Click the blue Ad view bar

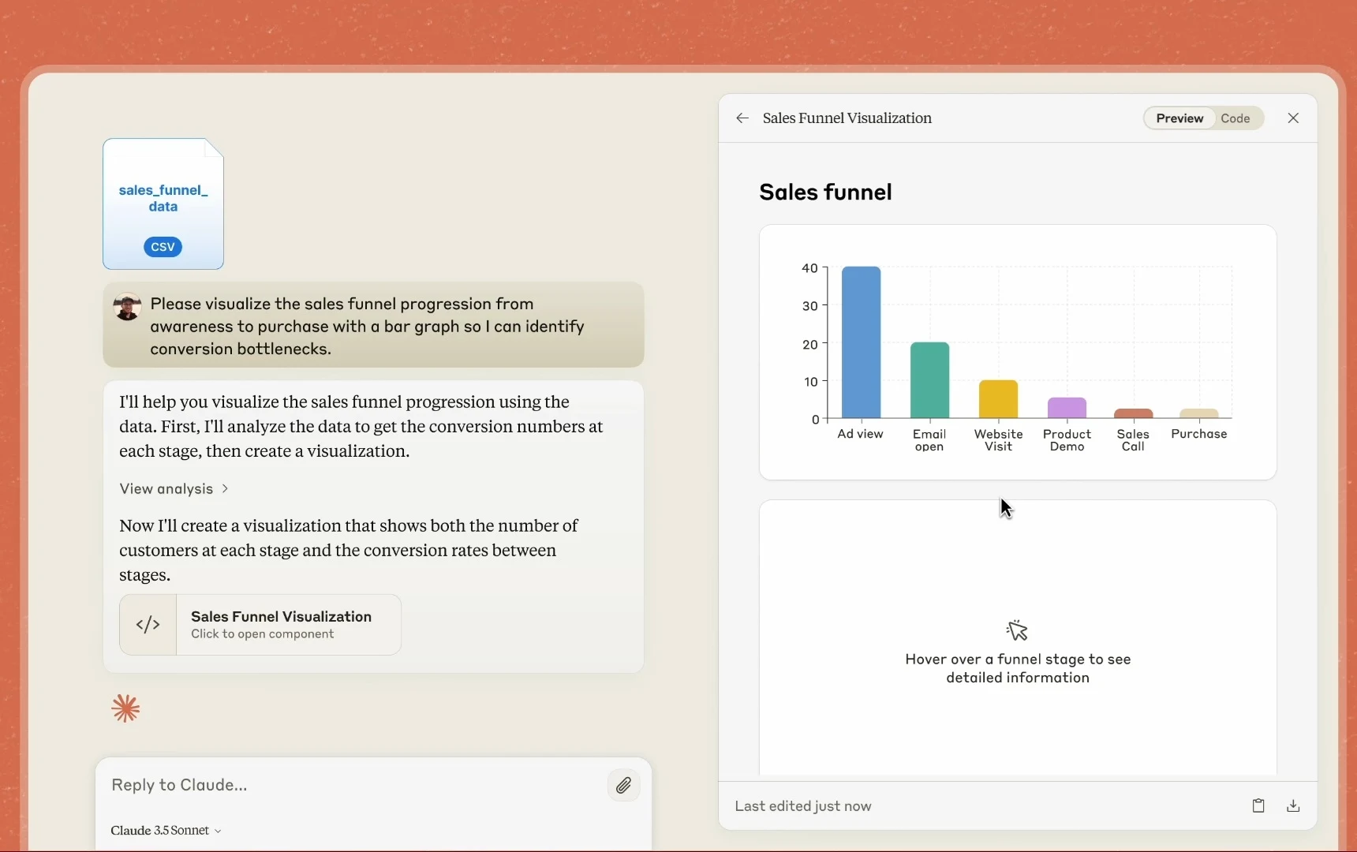861,342
